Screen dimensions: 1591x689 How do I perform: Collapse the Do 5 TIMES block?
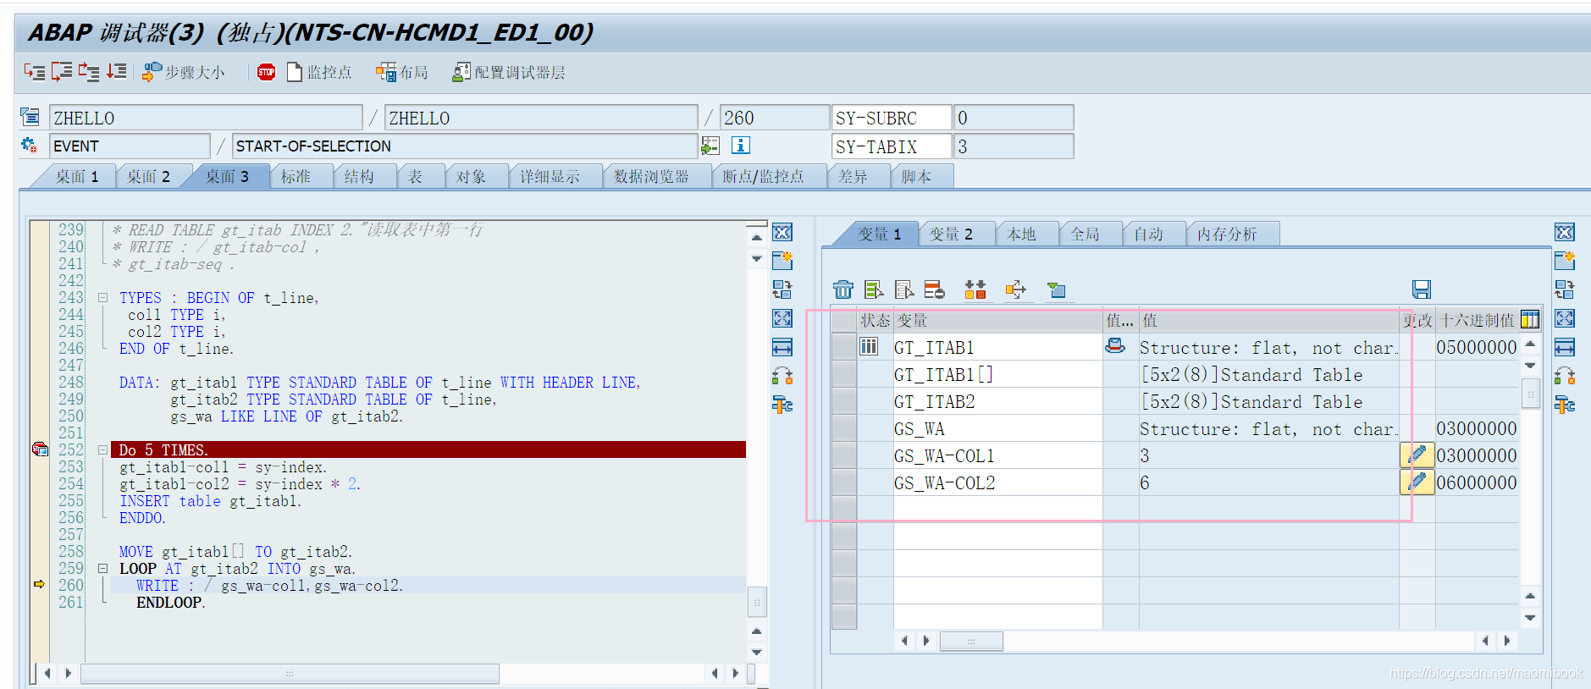102,450
